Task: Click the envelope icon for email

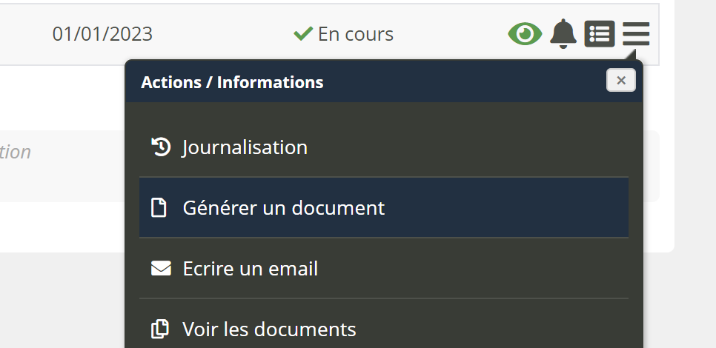Action: (x=161, y=269)
